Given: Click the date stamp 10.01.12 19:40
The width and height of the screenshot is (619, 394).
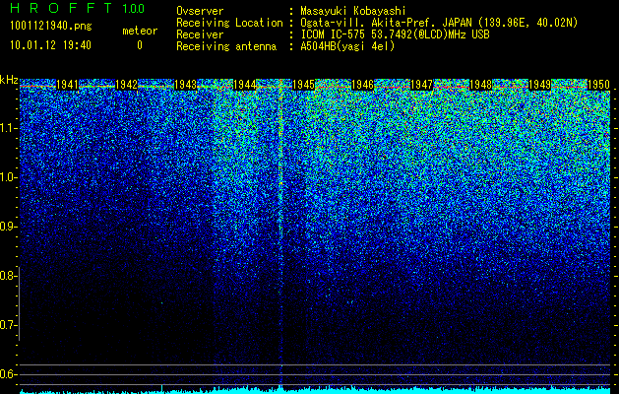Looking at the screenshot, I should (x=50, y=45).
